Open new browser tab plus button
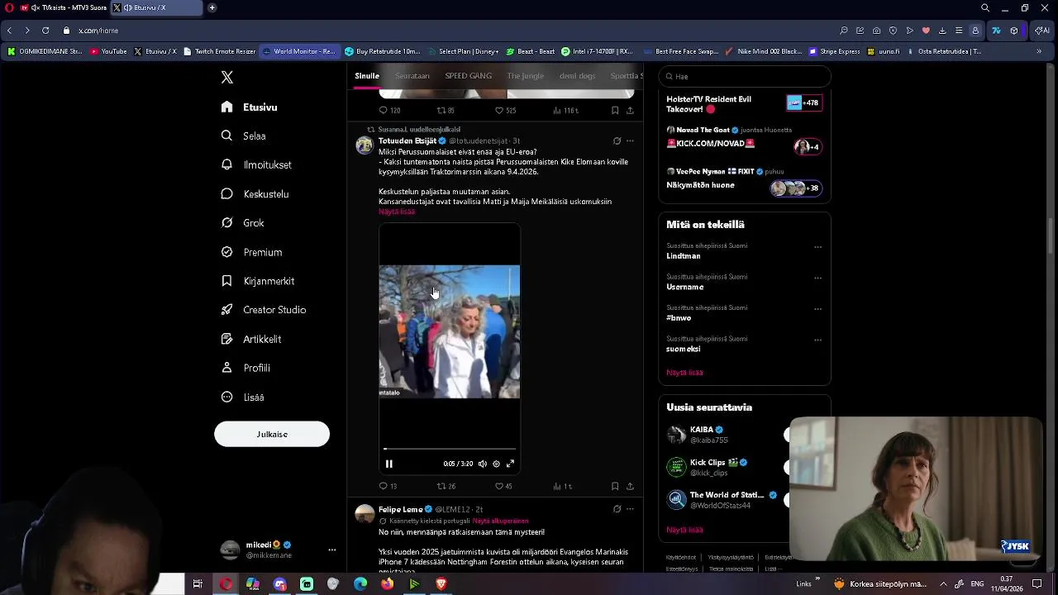Screen dimensions: 1058x595 212,7
